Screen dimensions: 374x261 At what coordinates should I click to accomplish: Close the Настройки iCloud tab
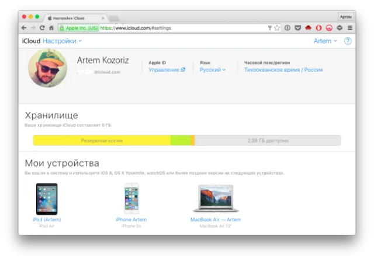coord(103,18)
